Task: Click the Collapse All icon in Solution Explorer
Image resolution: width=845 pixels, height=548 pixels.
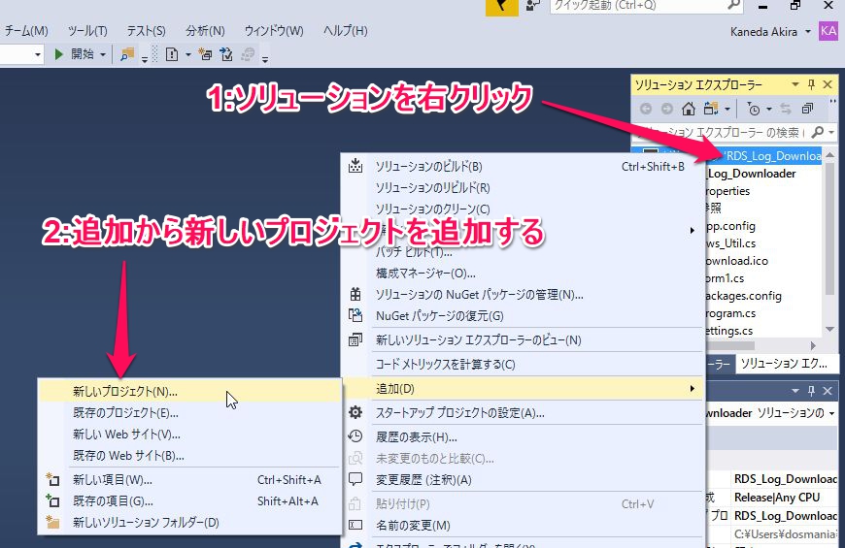Action: pos(807,109)
